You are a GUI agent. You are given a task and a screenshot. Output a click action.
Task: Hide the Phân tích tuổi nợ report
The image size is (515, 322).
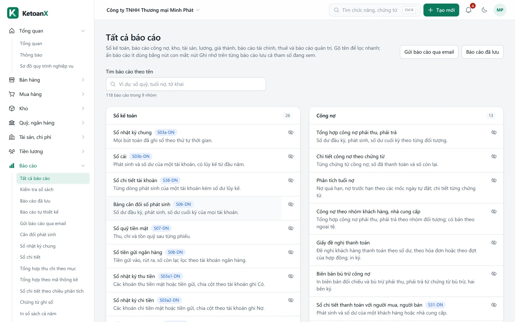coord(494,180)
